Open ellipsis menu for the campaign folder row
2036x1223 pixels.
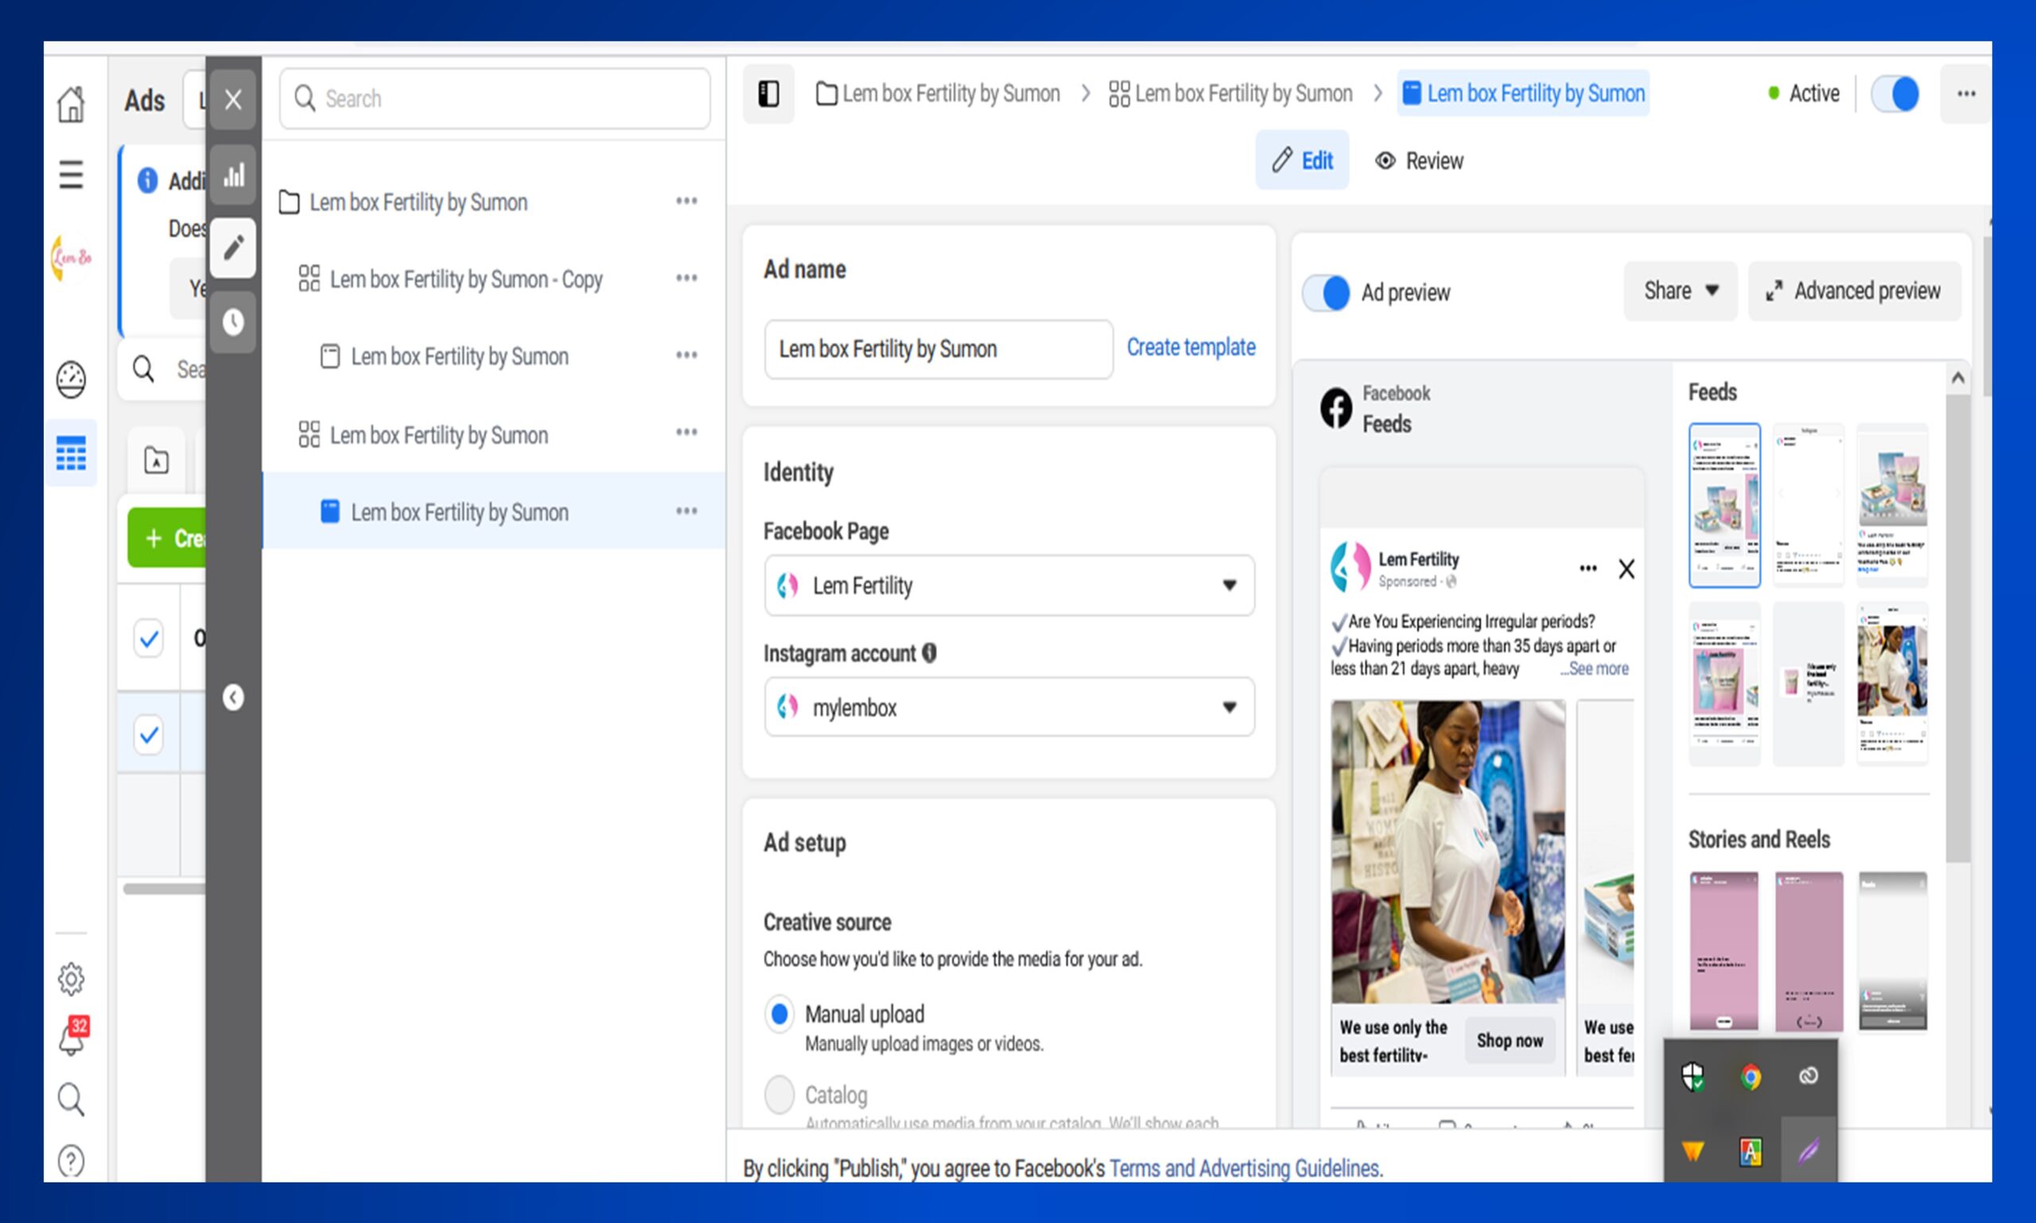tap(686, 201)
